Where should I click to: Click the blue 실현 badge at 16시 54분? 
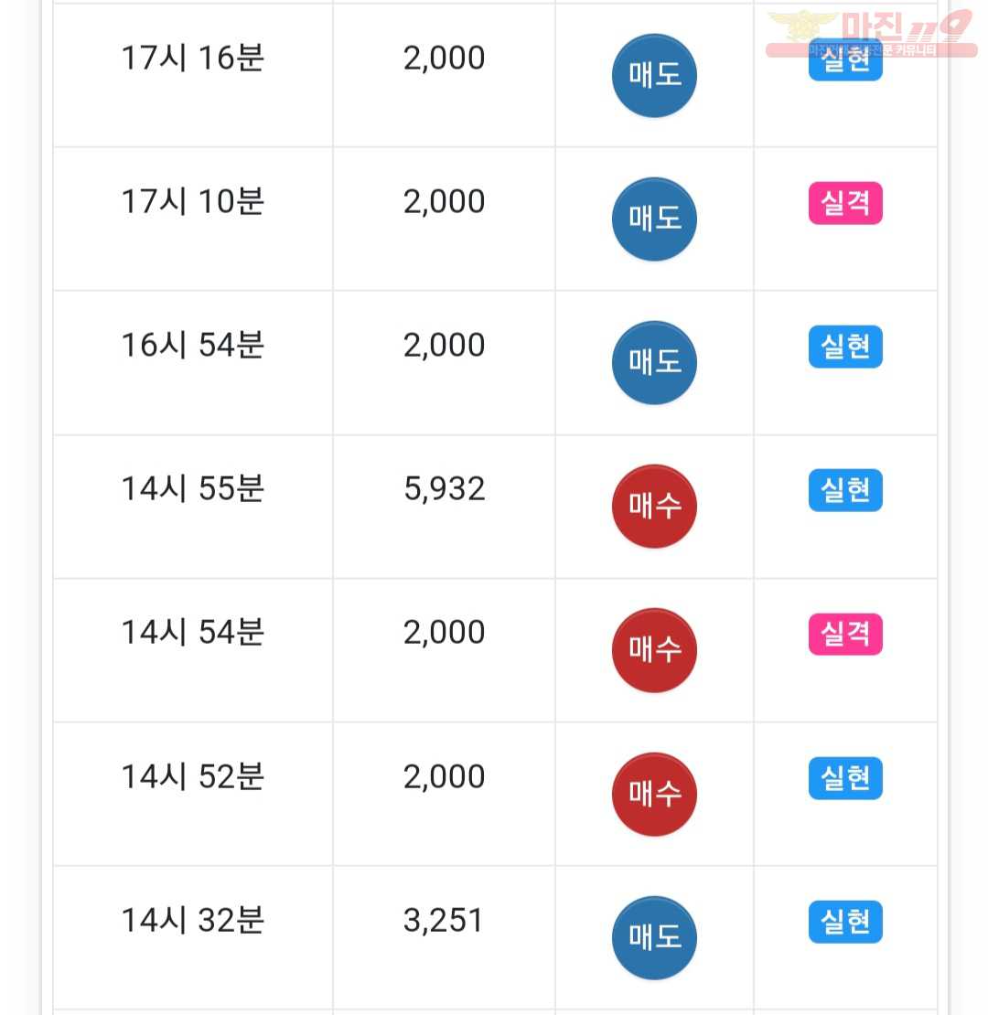coord(845,347)
